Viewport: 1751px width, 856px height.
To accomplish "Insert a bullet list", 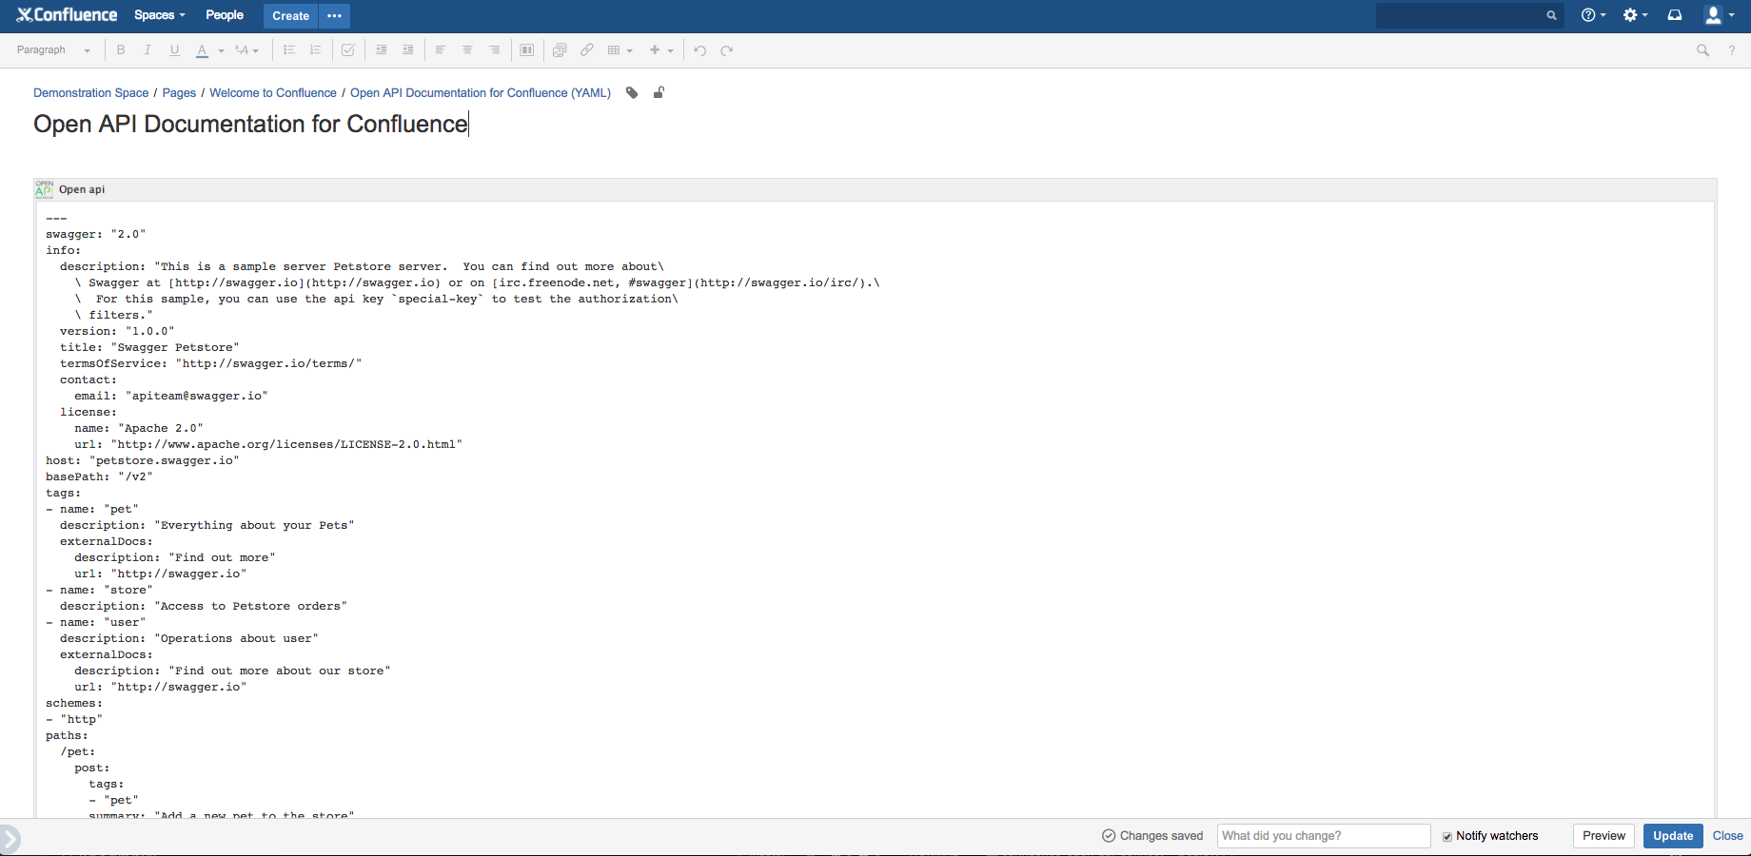I will click(x=289, y=50).
